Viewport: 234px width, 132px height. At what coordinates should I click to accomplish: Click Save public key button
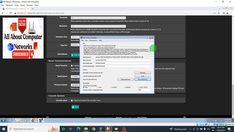[x=125, y=79]
